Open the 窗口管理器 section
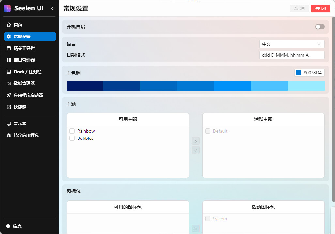Screen dimensions: 335x234 (30, 60)
